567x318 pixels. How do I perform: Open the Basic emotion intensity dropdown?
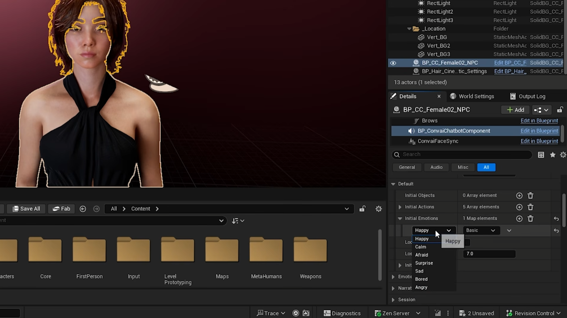[x=481, y=230]
